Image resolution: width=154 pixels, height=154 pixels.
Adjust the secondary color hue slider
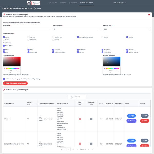[x=112, y=68]
